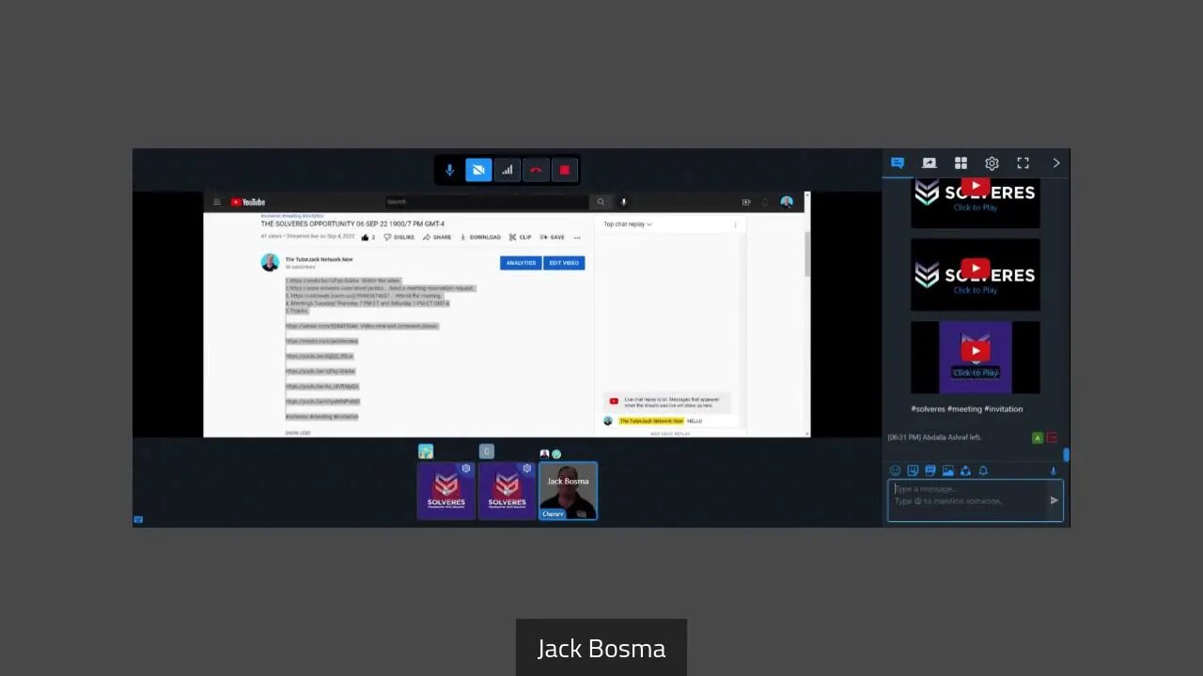Screen dimensions: 1203x676
Task: Select Jack Bosma participant tile
Action: click(x=568, y=491)
